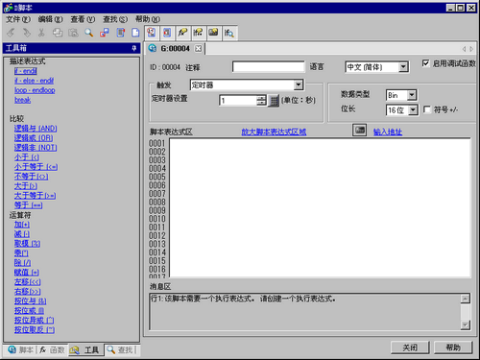Click the 放大脚本表达式区域 link
The height and width of the screenshot is (360, 480).
274,132
